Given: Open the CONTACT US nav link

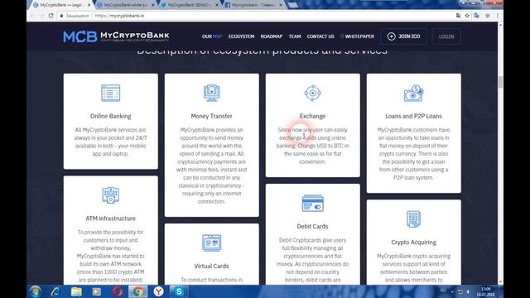Looking at the screenshot, I should 320,36.
